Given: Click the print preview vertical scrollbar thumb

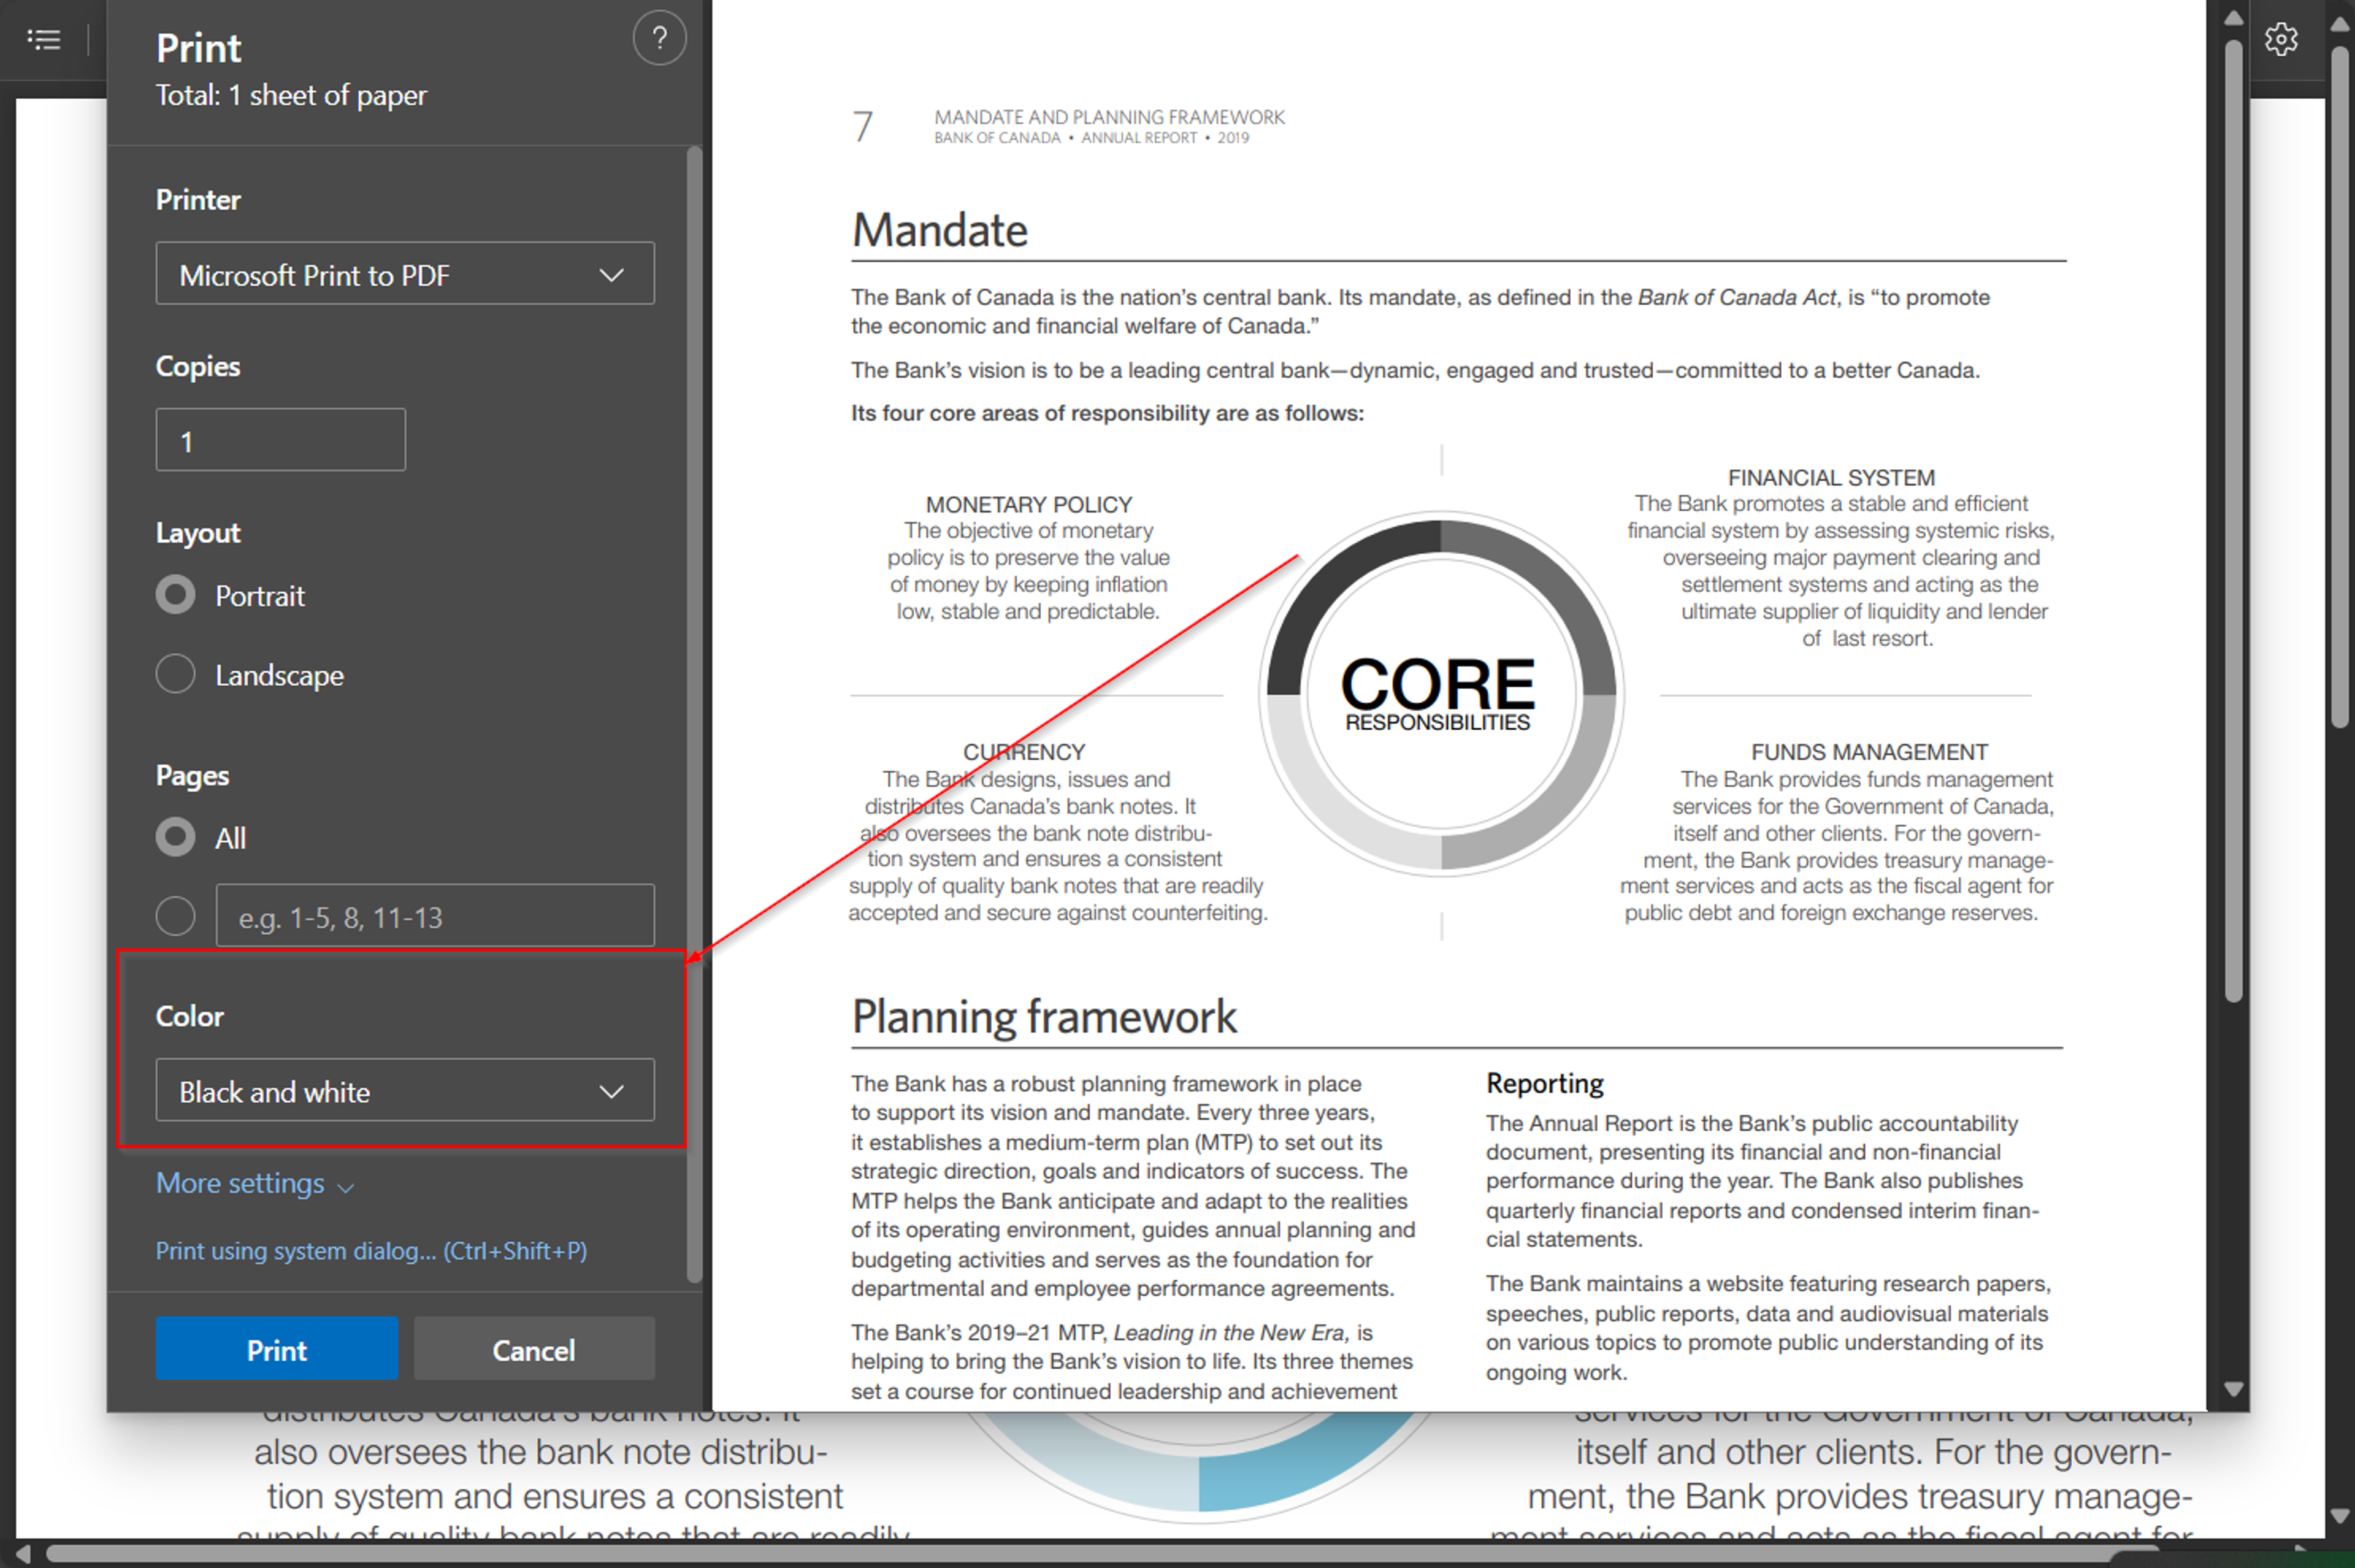Looking at the screenshot, I should 2233,520.
